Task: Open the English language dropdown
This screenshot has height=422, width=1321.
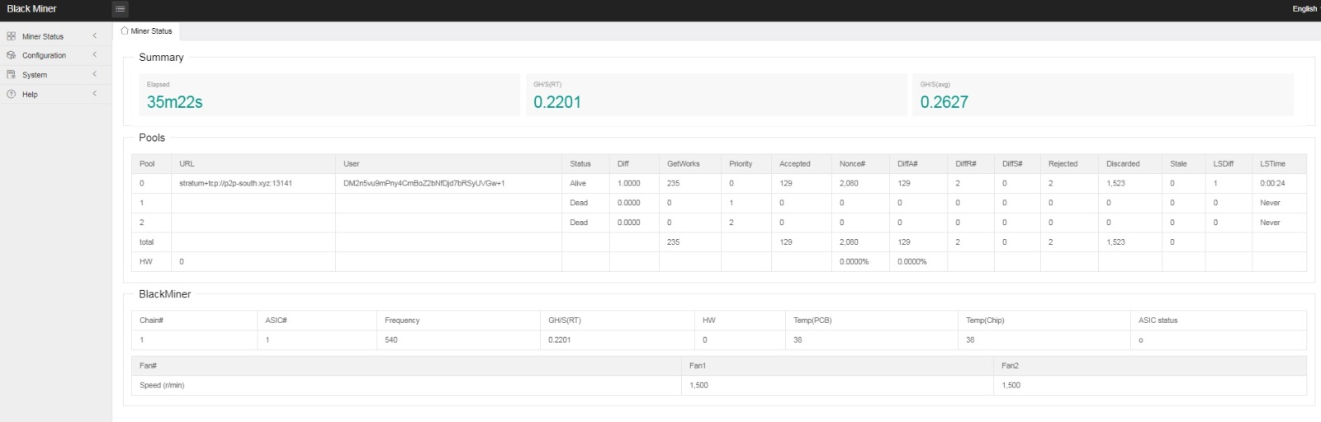Action: pos(1304,9)
